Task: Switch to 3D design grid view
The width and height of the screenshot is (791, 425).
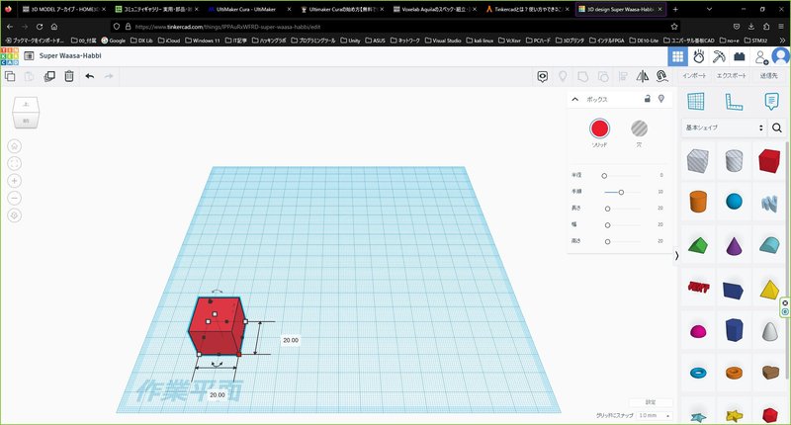Action: 677,56
